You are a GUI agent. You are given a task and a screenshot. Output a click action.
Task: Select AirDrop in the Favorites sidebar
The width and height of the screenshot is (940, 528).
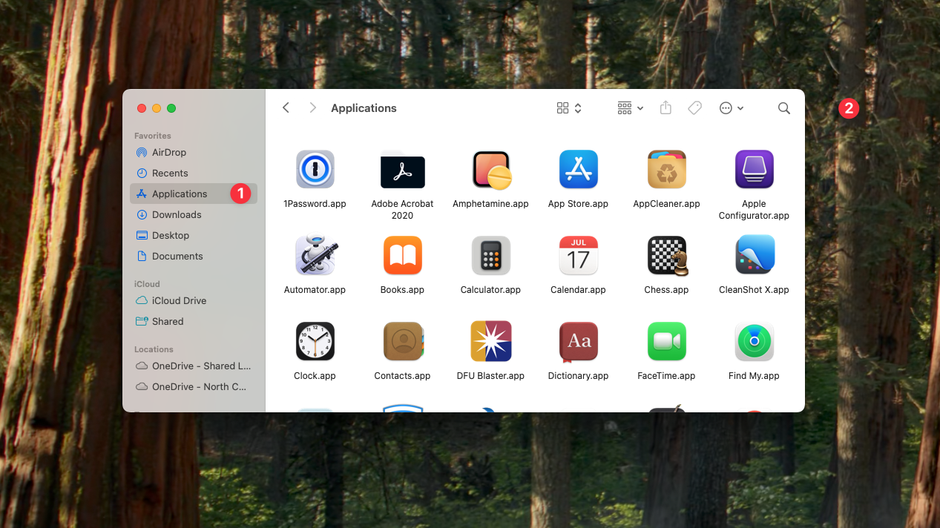(x=169, y=152)
